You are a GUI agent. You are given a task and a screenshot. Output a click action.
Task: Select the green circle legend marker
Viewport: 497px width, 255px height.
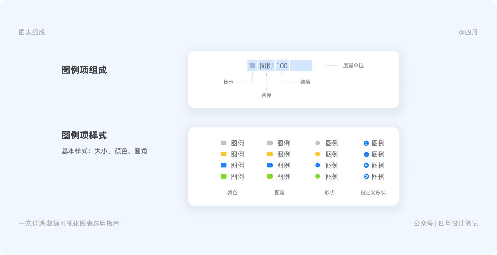point(318,176)
